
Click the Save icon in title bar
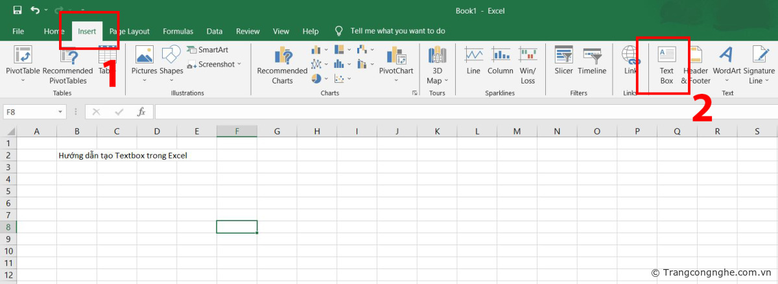(x=18, y=10)
